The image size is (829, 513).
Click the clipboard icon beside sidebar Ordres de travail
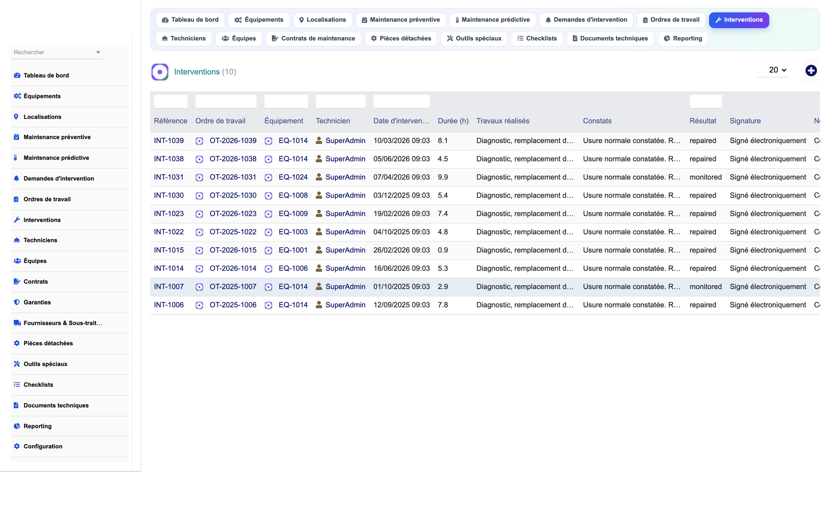click(16, 199)
